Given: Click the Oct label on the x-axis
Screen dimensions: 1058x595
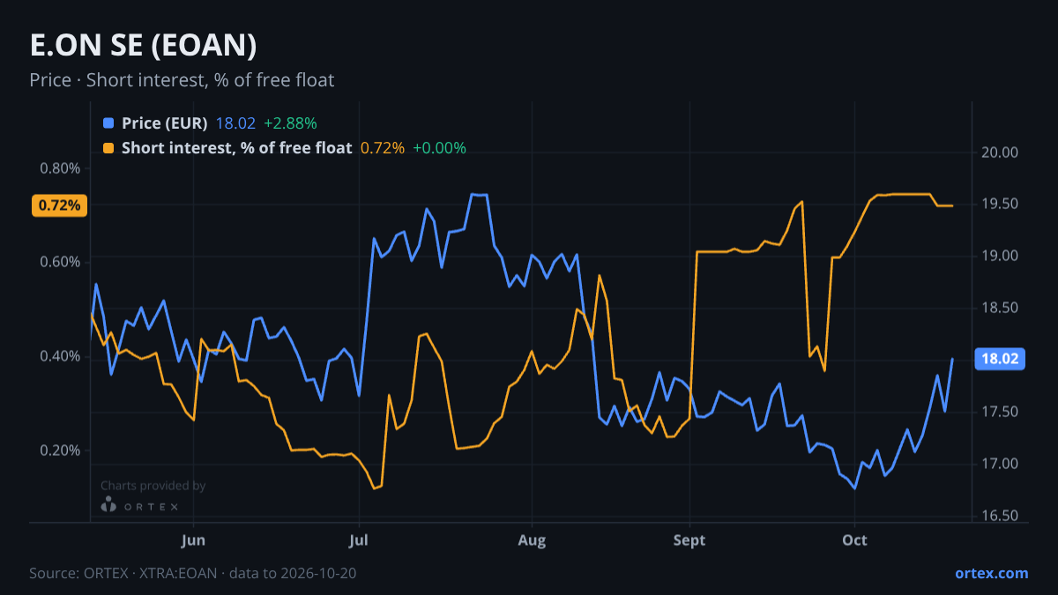Looking at the screenshot, I should (x=854, y=539).
